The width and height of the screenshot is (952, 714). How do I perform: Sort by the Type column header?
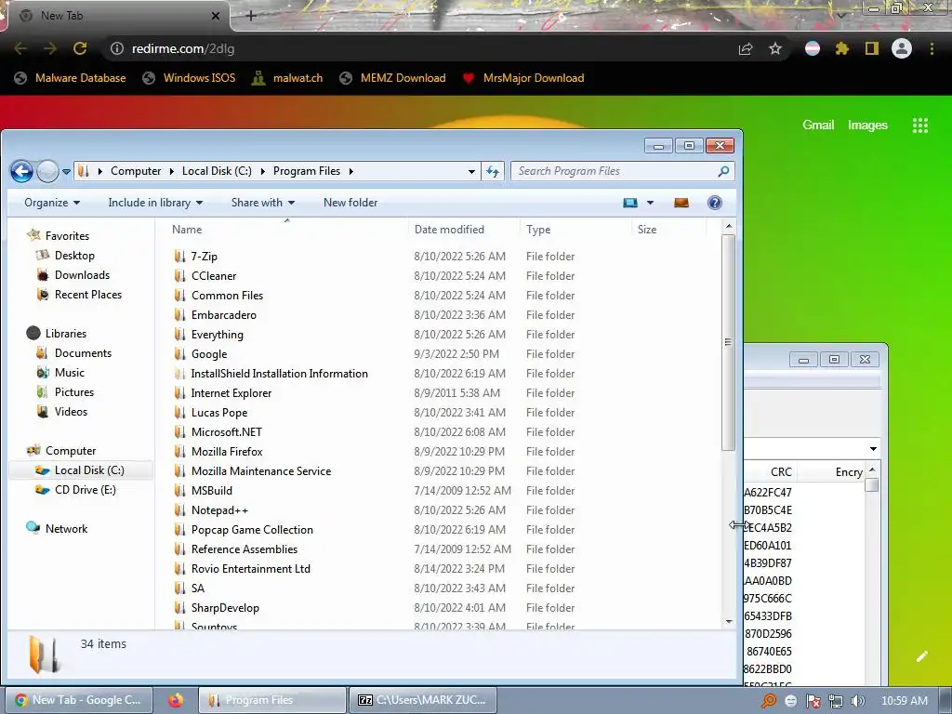(x=538, y=230)
